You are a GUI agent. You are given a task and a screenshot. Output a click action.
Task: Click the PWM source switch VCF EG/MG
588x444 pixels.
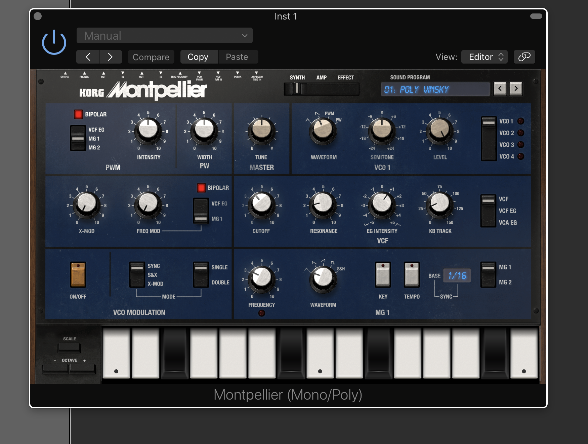click(x=78, y=138)
